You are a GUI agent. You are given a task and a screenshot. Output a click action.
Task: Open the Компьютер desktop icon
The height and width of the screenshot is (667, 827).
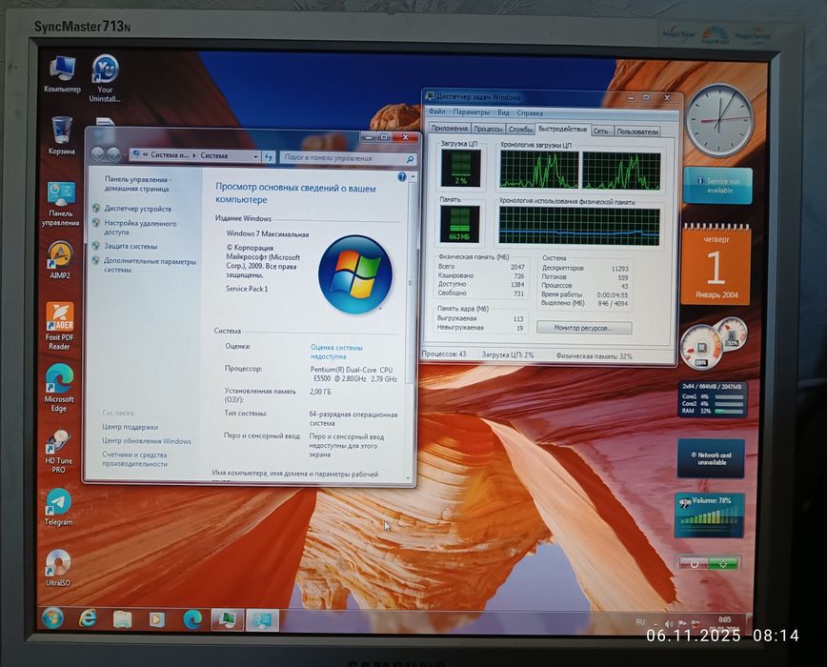click(x=62, y=75)
